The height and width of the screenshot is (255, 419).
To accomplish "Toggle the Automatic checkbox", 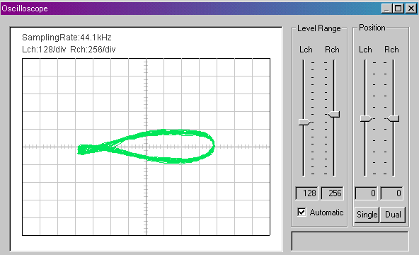I will tap(302, 212).
